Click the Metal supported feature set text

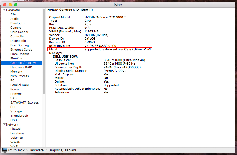(x=118, y=49)
